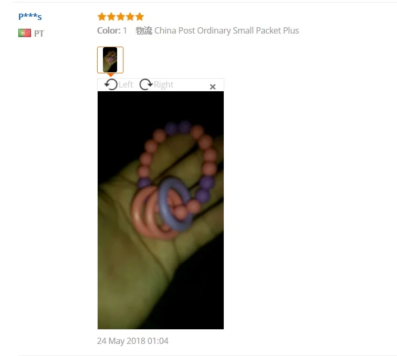Click the Portugal flag icon
Image resolution: width=397 pixels, height=356 pixels.
tap(25, 33)
